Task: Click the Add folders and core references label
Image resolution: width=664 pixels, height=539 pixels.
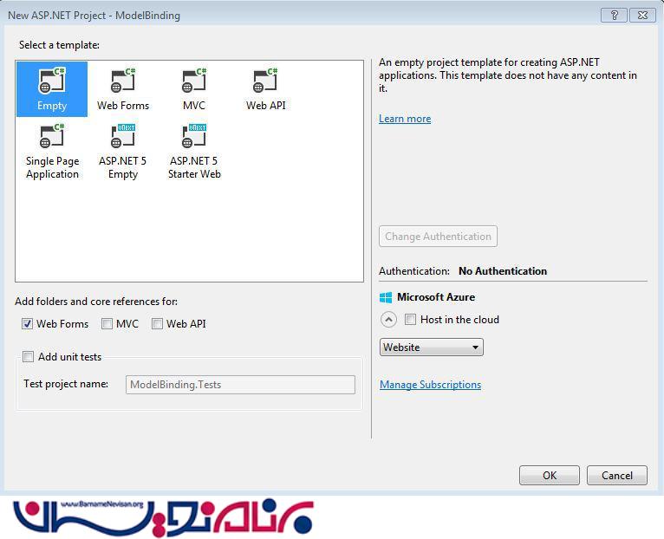Action: click(96, 302)
